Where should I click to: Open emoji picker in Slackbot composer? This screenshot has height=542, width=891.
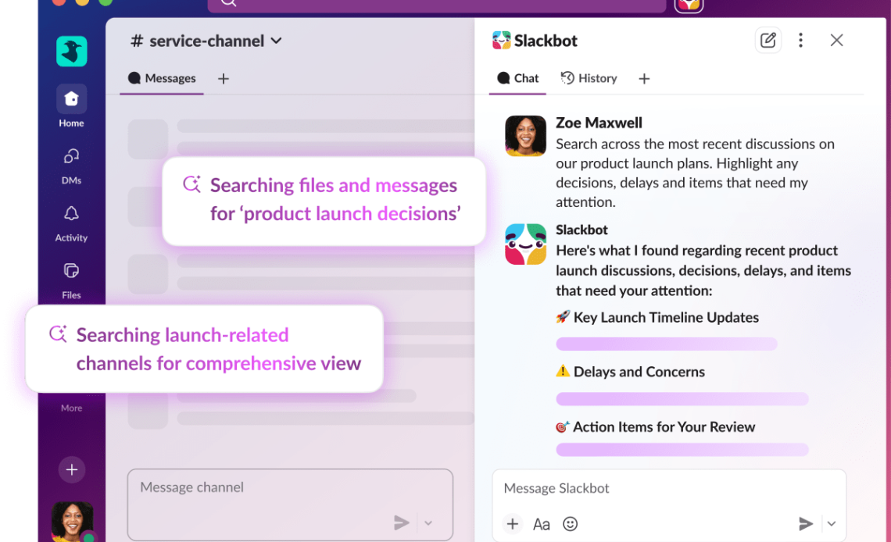tap(571, 524)
